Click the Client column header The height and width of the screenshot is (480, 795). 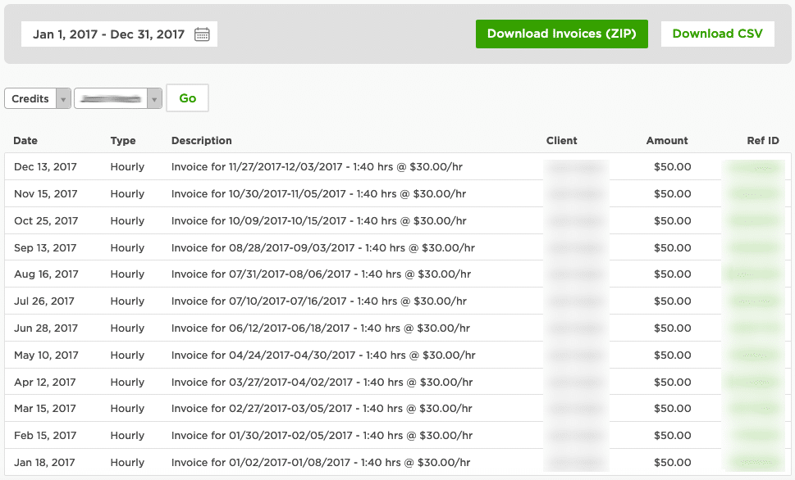click(562, 141)
